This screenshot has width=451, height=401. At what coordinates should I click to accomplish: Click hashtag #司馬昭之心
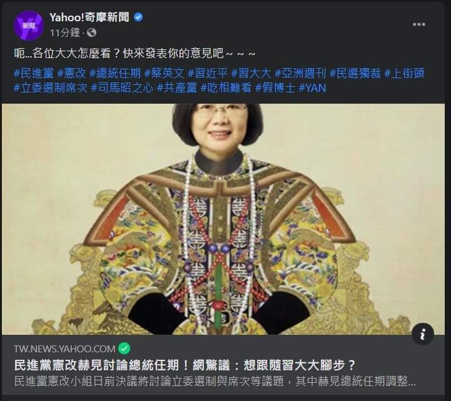pyautogui.click(x=122, y=87)
